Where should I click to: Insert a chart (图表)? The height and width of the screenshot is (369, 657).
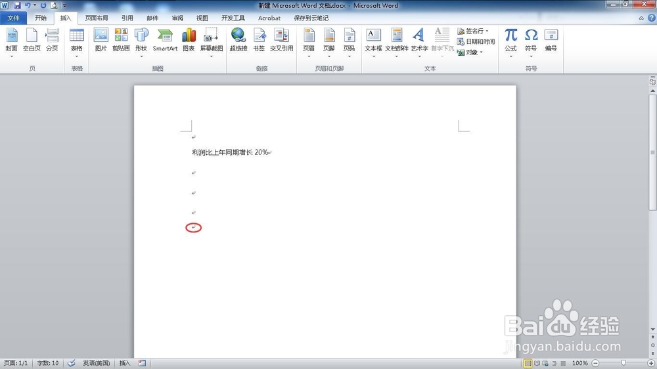click(x=189, y=40)
